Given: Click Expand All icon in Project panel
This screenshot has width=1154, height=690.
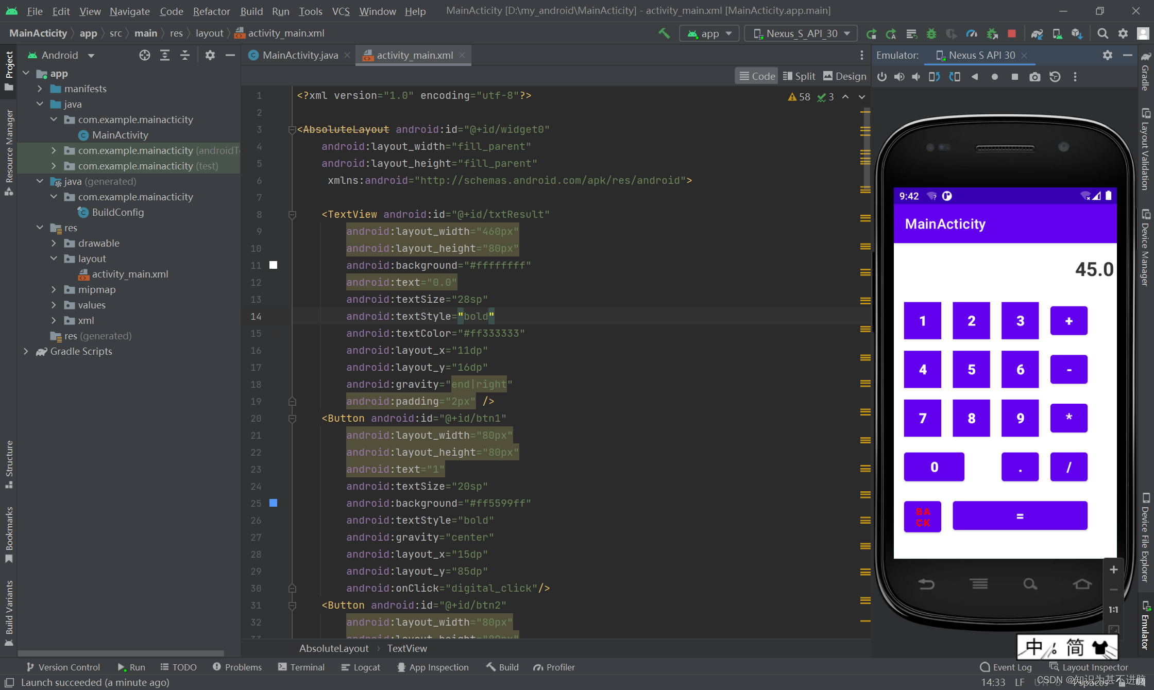Looking at the screenshot, I should click(165, 55).
